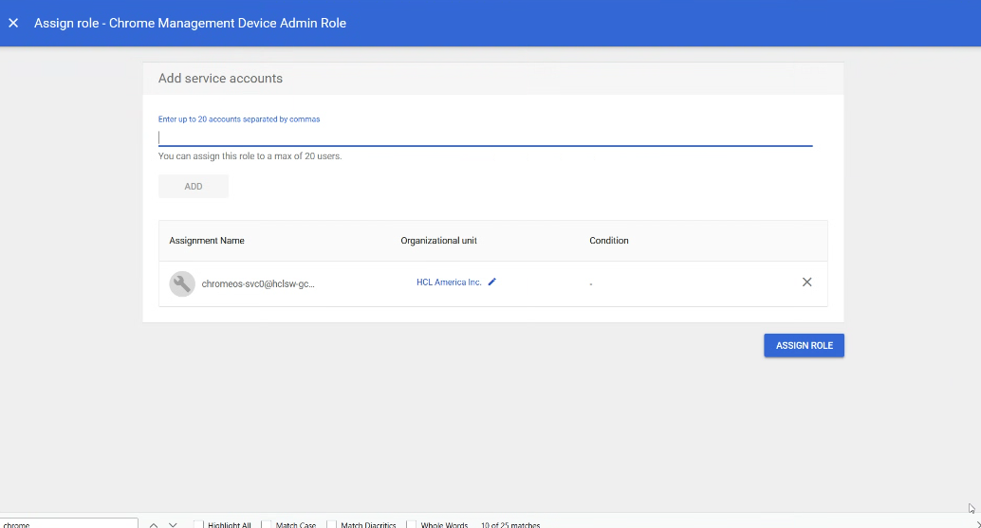Edit organizational unit with pencil icon

(492, 282)
